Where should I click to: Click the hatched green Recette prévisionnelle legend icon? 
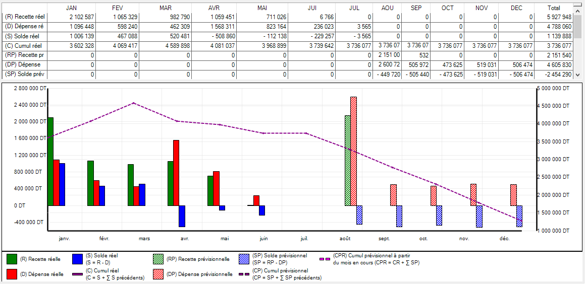click(158, 259)
